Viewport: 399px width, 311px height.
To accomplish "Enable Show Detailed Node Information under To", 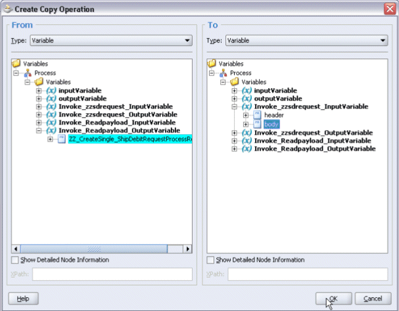I will coord(210,260).
